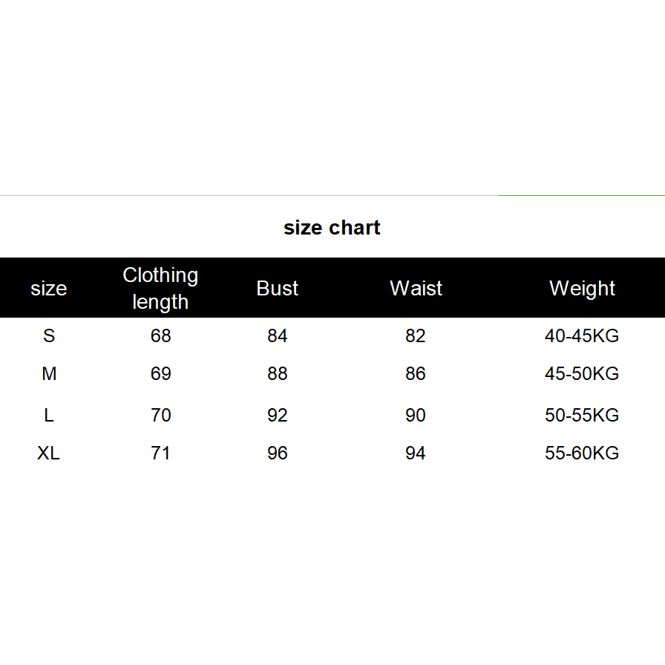Click the clothing length value 68
Screen dimensions: 665x665
[x=160, y=336]
